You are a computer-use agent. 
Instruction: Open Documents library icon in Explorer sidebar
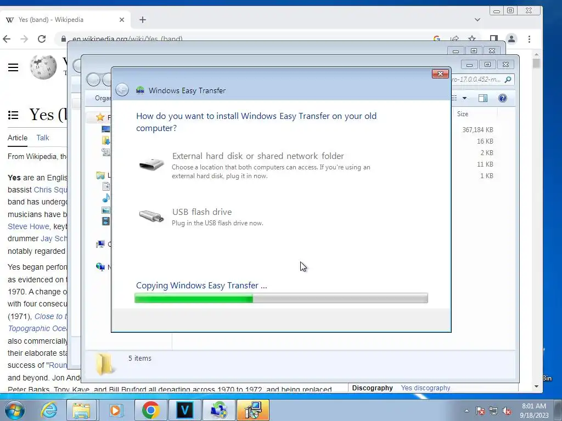tap(106, 186)
